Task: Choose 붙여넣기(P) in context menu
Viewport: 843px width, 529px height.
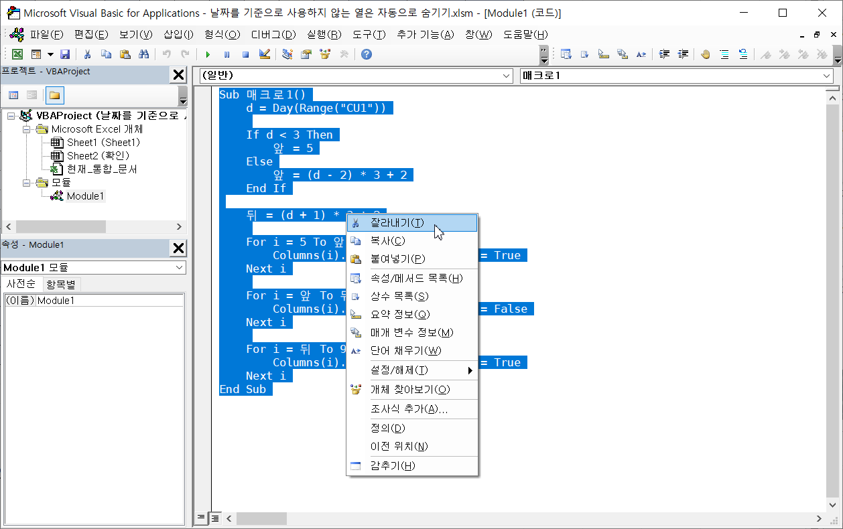Action: pyautogui.click(x=411, y=258)
